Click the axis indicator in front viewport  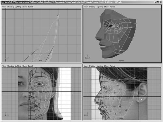pyautogui.click(x=7, y=114)
